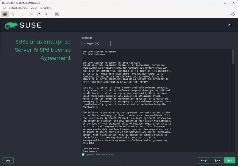Click the virt-manager window title icon

pyautogui.click(x=3, y=3)
